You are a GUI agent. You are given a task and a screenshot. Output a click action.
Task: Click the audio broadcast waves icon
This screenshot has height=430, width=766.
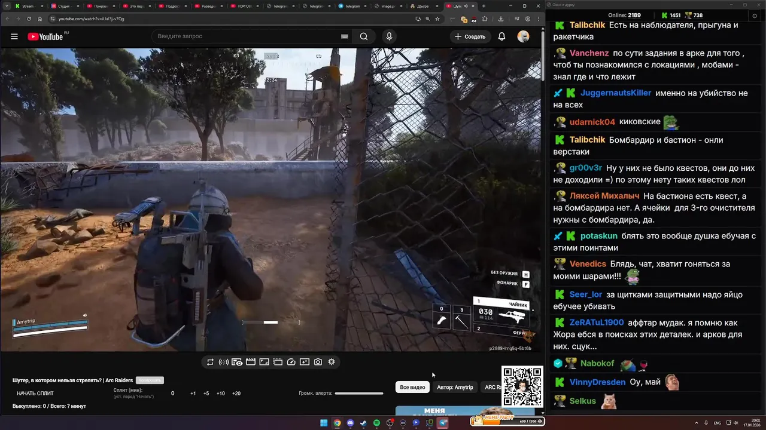(x=223, y=362)
